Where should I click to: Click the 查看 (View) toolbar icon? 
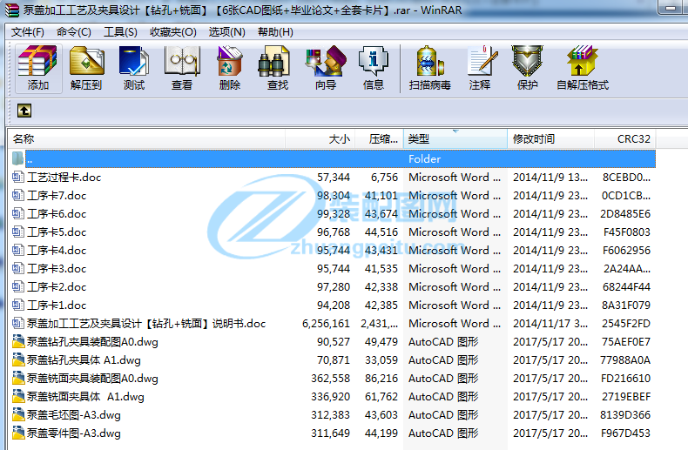point(182,69)
